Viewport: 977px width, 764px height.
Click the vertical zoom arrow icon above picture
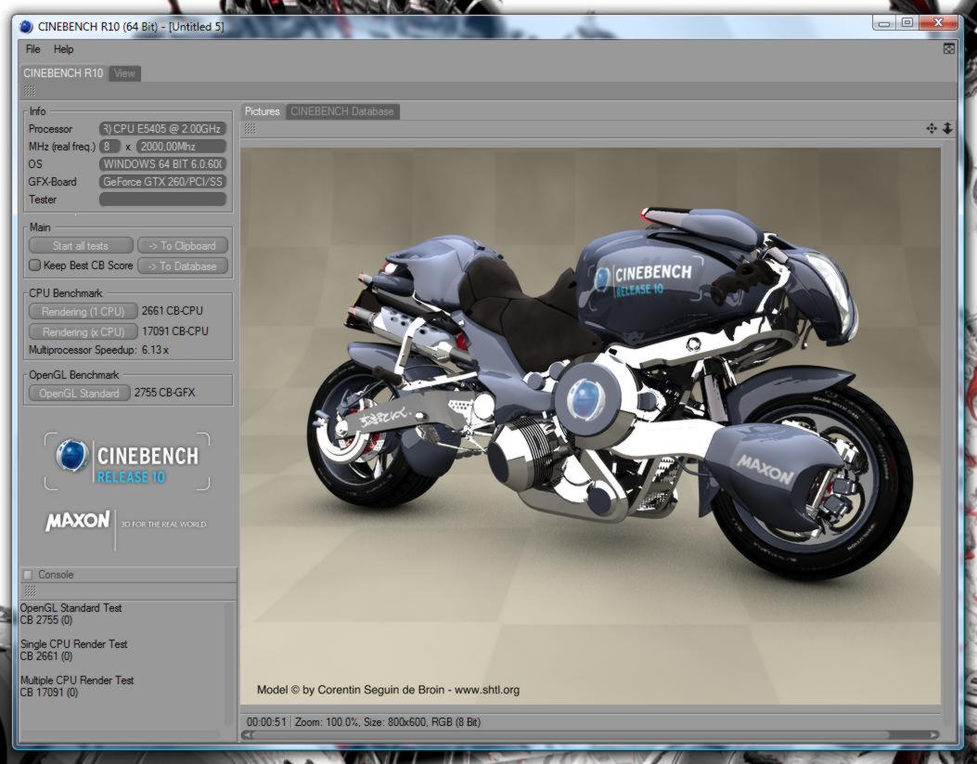click(947, 128)
